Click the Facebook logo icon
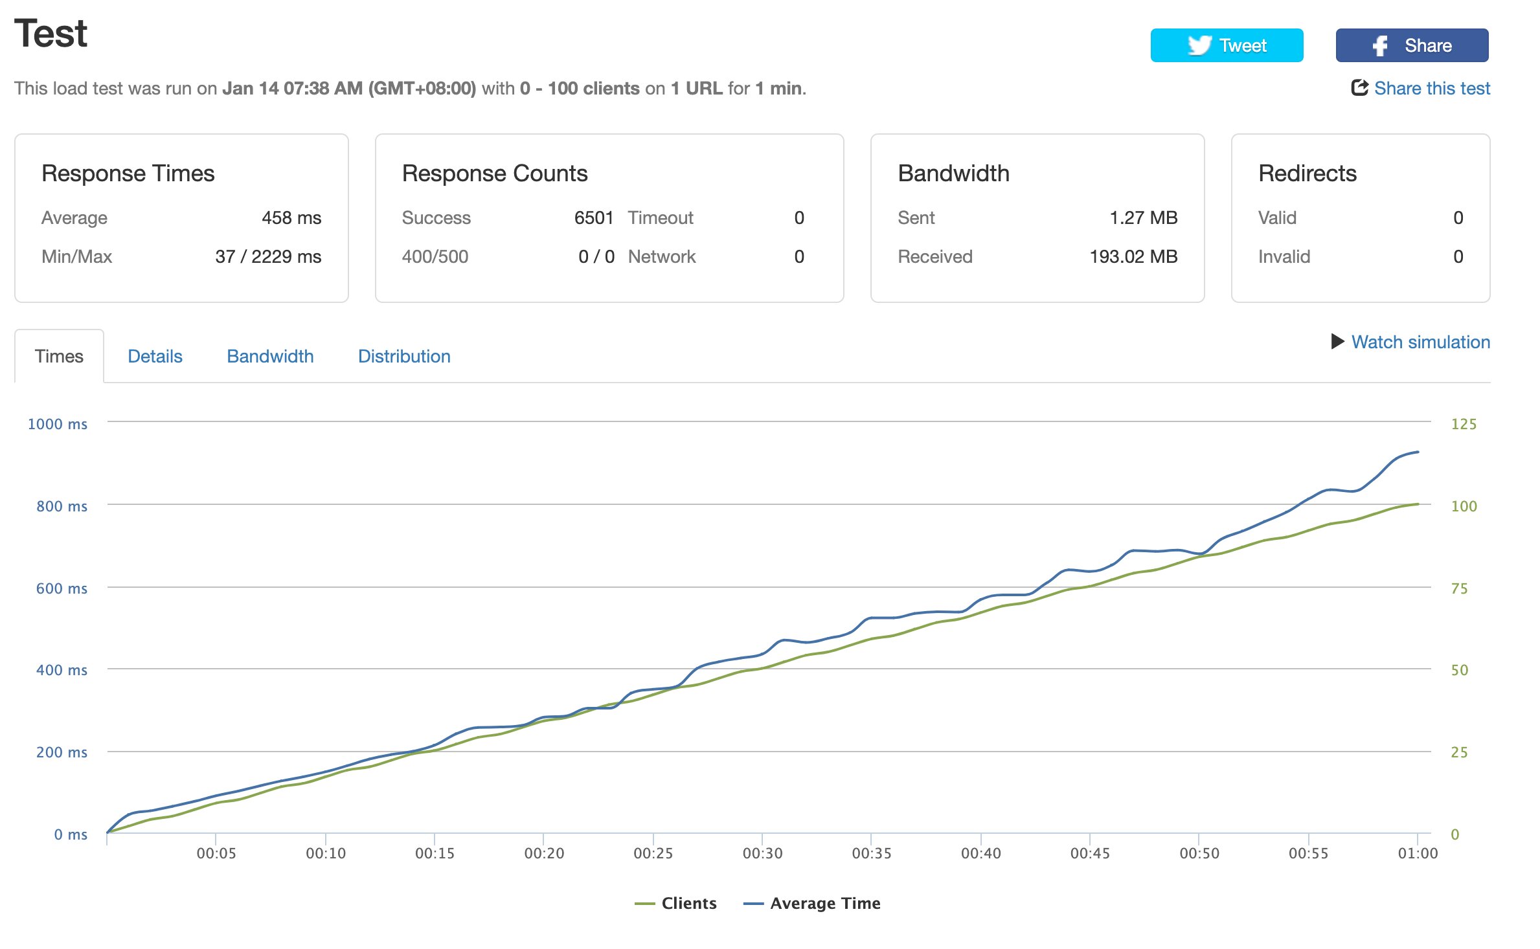 1380,46
